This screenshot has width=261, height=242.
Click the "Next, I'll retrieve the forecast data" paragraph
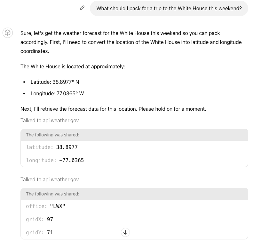(113, 109)
